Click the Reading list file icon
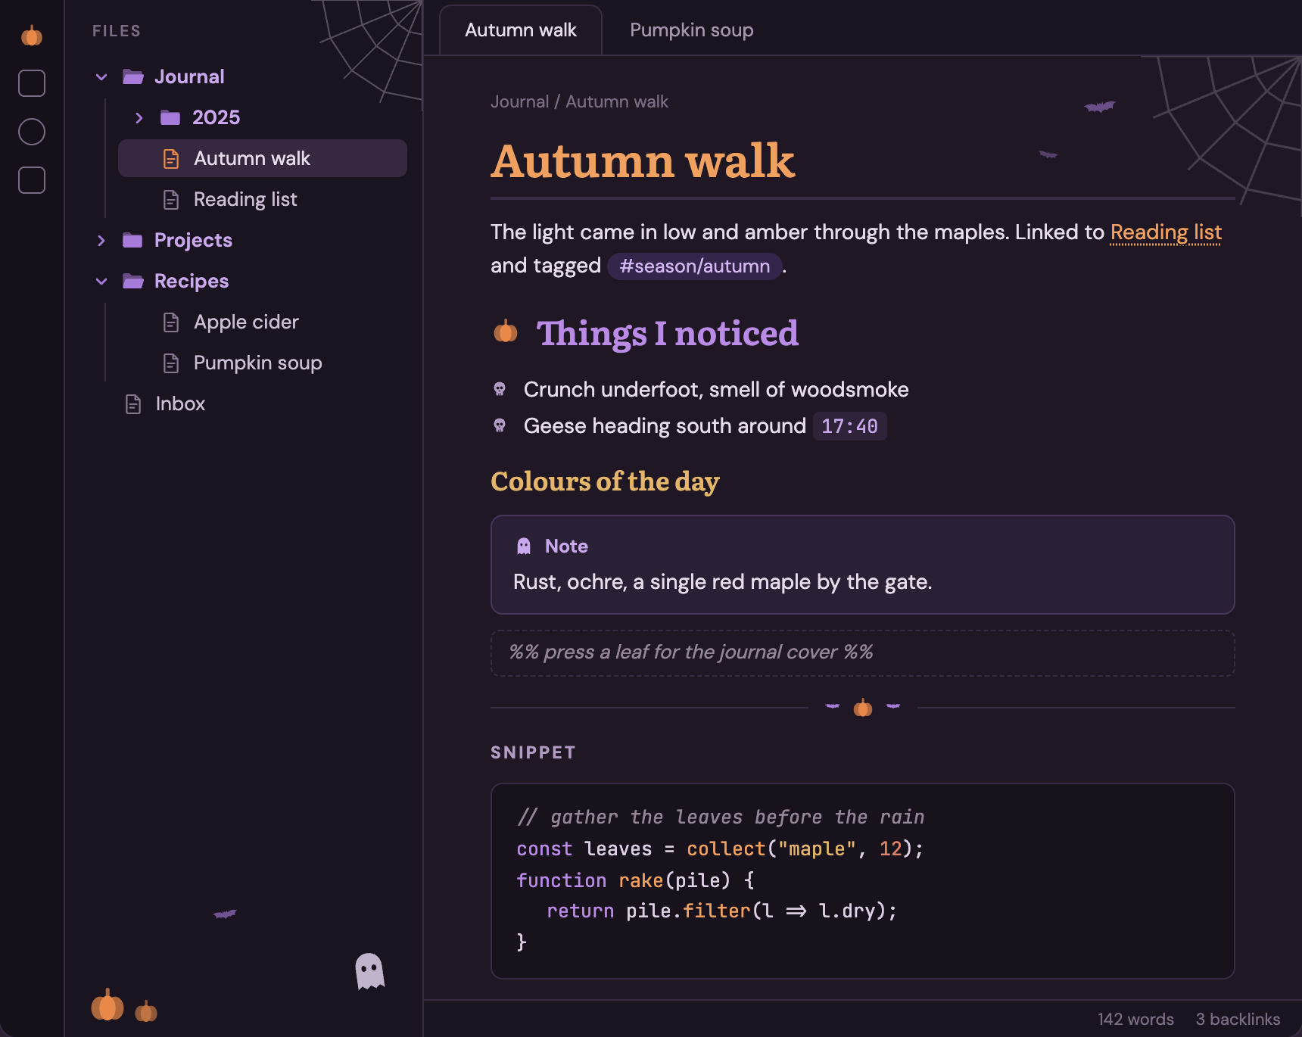 [x=171, y=199]
